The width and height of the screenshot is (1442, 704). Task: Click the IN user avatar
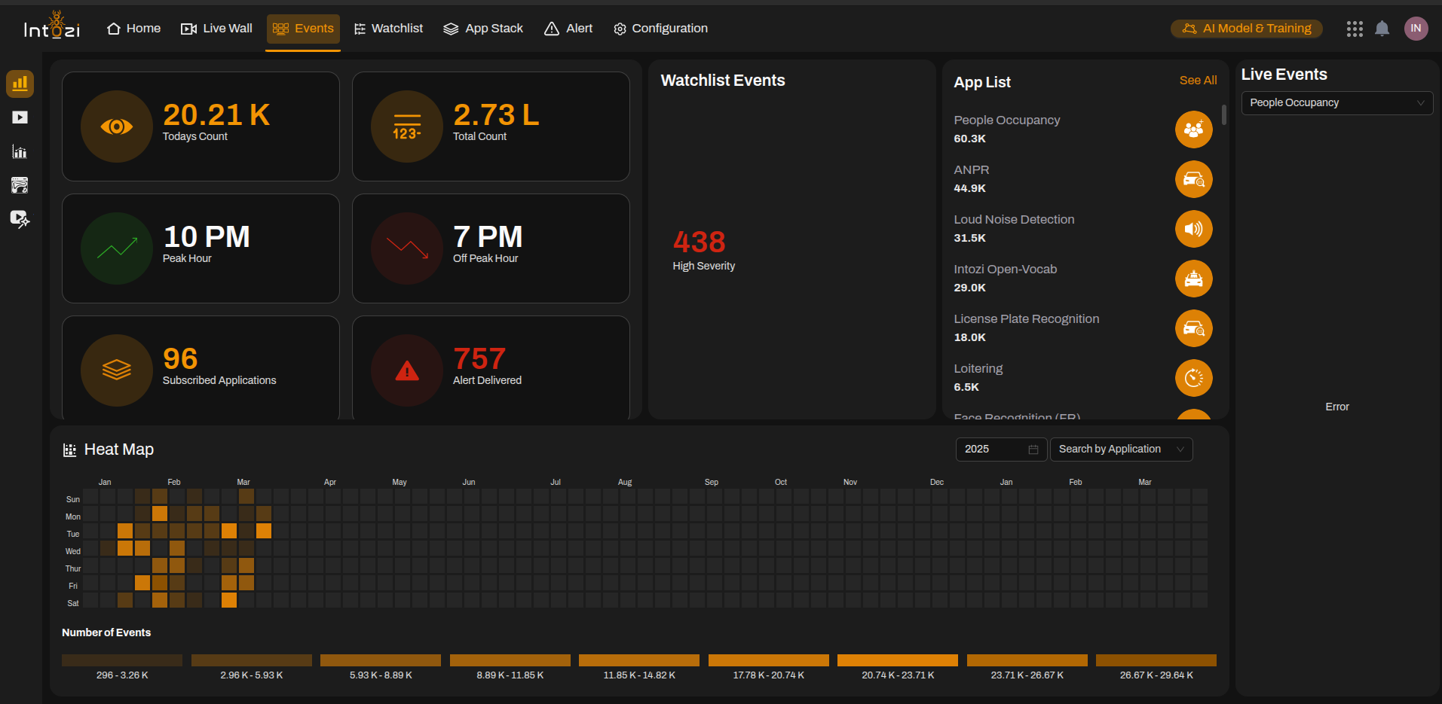pos(1416,29)
